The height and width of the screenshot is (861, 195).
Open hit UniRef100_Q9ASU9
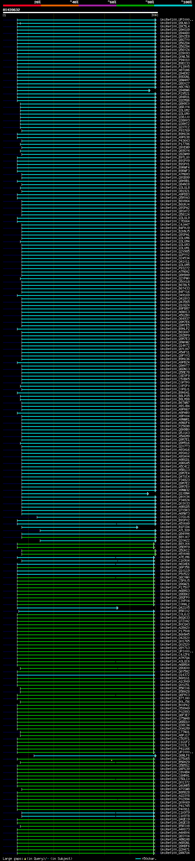point(175,30)
